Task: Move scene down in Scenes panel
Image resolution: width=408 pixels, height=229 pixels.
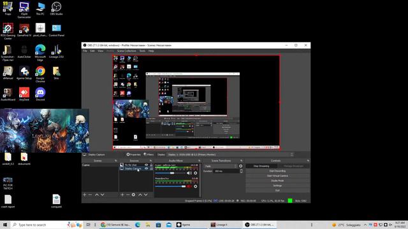Action: pos(103,195)
